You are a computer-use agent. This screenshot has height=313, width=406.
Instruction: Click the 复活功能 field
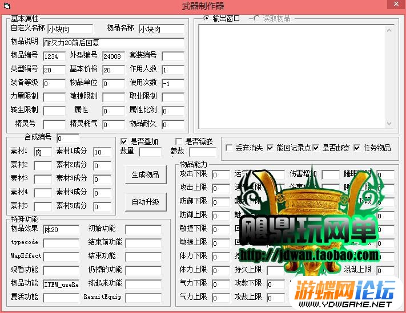pyautogui.click(x=61, y=298)
